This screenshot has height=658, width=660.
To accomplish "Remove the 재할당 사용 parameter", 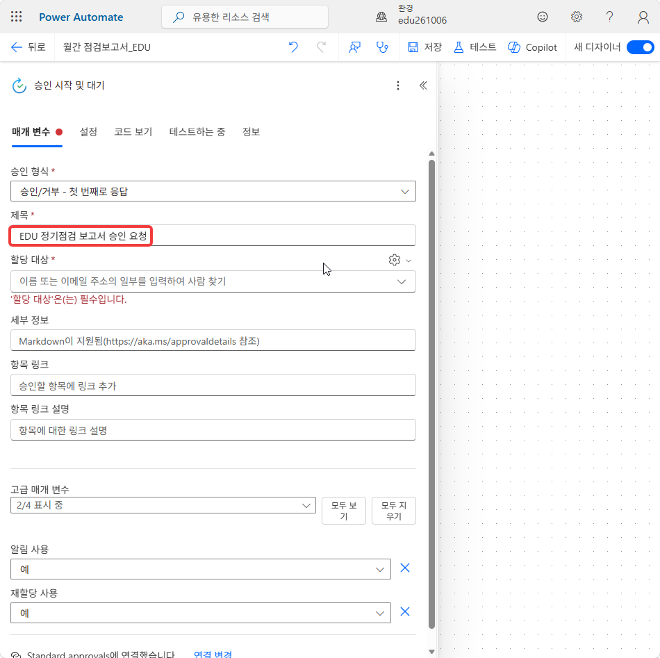I will (x=405, y=611).
